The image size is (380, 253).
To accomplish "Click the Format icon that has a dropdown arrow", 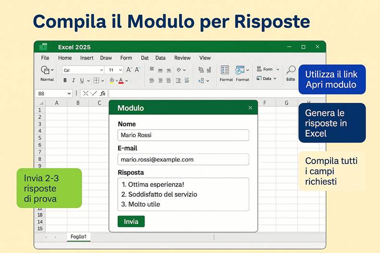I will pos(239,70).
